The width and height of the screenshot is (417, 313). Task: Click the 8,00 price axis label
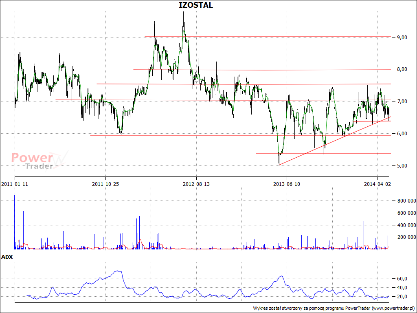click(402, 69)
